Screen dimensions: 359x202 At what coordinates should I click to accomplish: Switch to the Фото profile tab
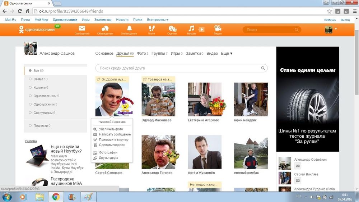click(x=142, y=54)
